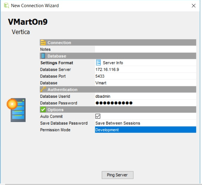Image resolution: width=202 pixels, height=185 pixels.
Task: Select the Settings Format label
Action: point(57,63)
